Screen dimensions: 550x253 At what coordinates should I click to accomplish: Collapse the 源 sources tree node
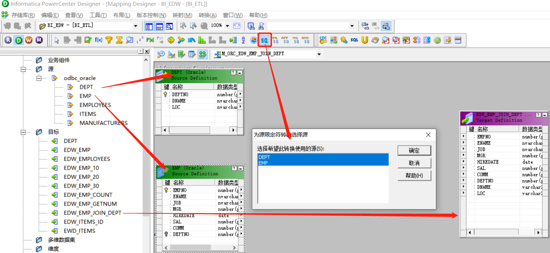(23, 69)
